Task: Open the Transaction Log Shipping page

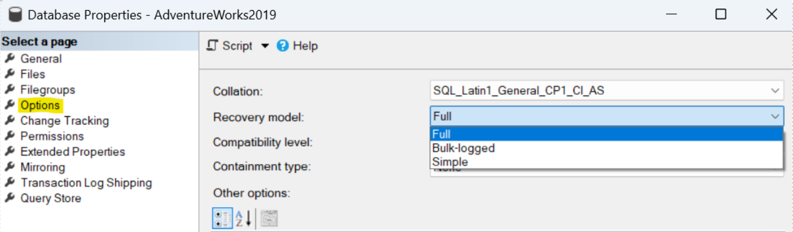Action: (86, 183)
